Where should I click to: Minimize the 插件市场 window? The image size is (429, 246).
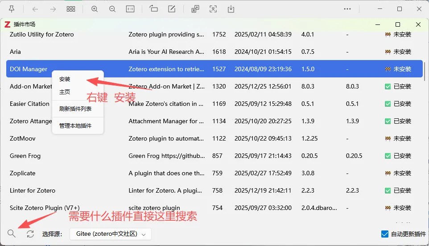pos(378,24)
